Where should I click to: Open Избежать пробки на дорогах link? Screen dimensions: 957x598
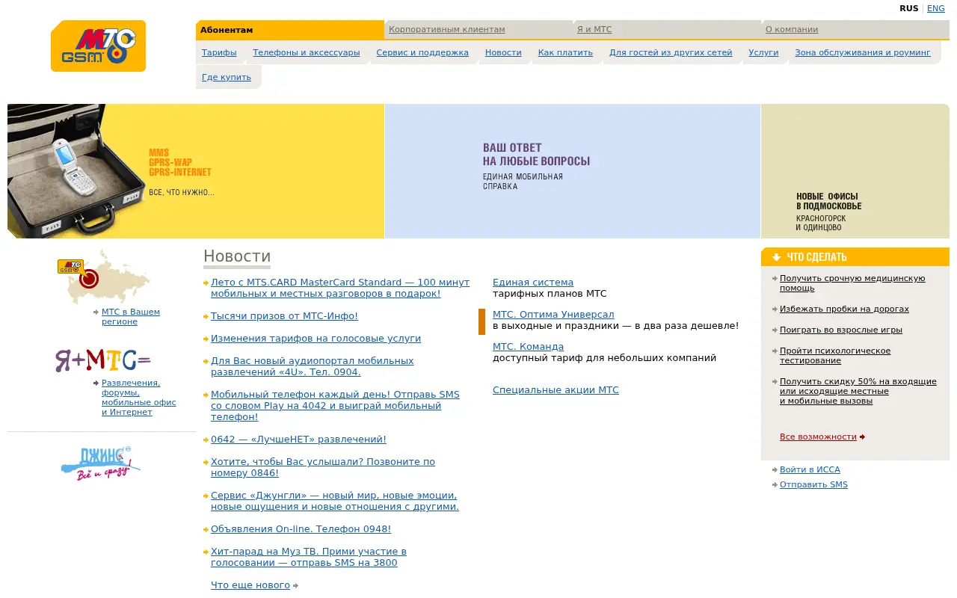(844, 309)
